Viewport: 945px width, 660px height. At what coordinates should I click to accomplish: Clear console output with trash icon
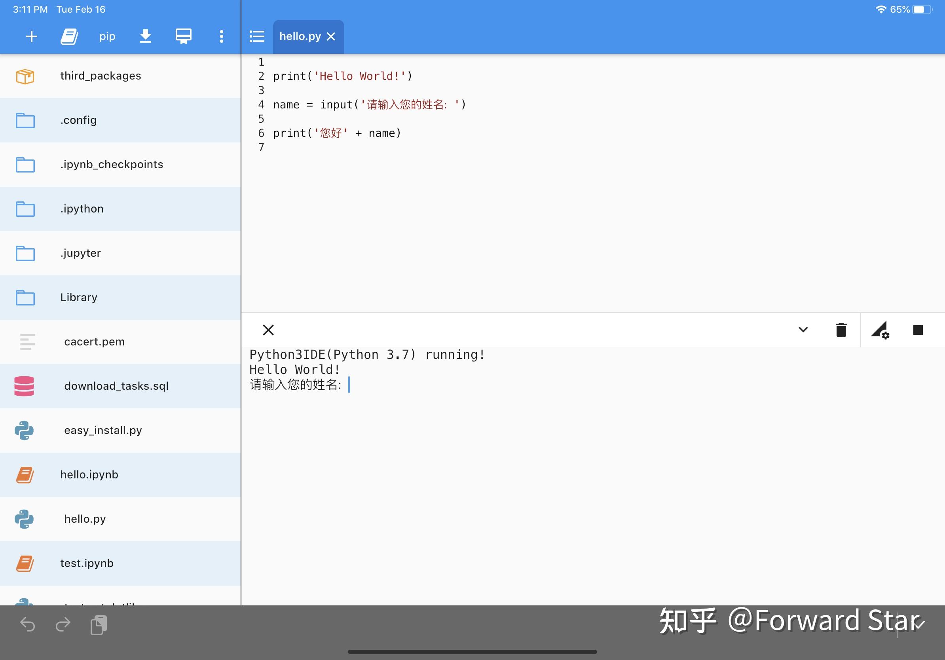(841, 330)
